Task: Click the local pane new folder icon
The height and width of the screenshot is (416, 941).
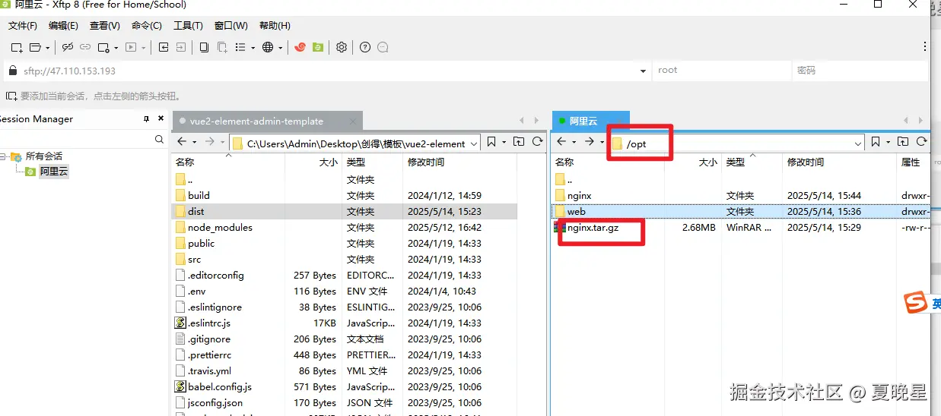Action: (x=519, y=142)
